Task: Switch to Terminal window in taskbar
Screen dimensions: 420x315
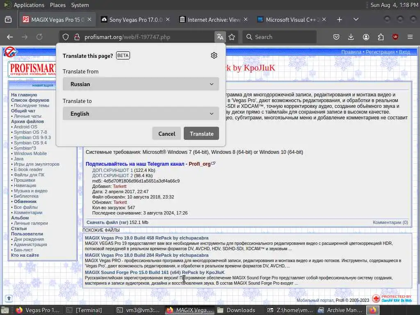Action: pyautogui.click(x=85, y=310)
